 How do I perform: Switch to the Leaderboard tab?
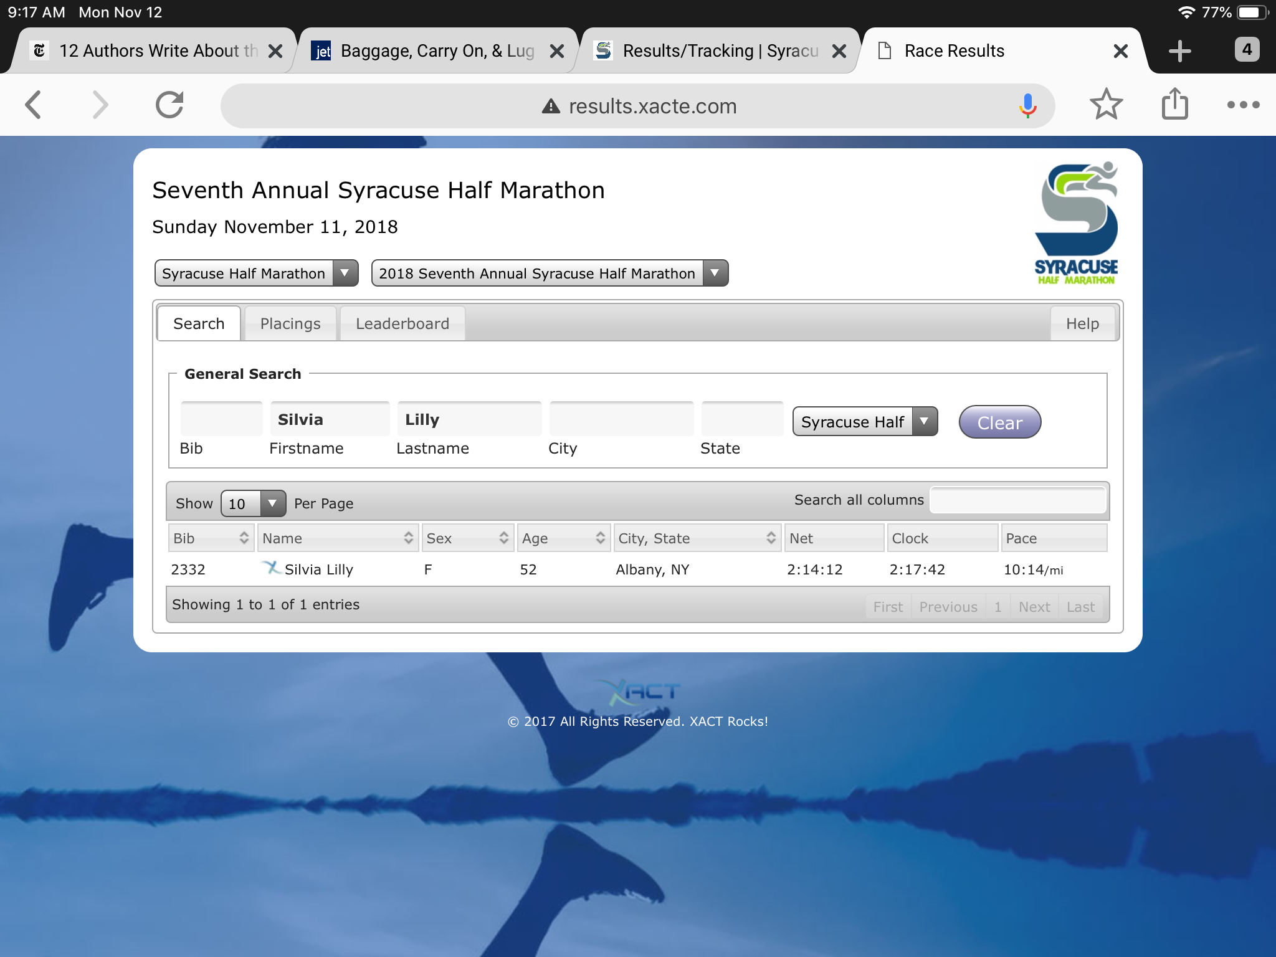[x=402, y=324]
